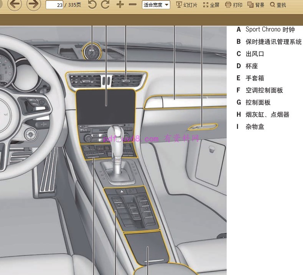This screenshot has height=275, width=303.
Task: Go to the next page with forward arrow
Action: [34, 5]
